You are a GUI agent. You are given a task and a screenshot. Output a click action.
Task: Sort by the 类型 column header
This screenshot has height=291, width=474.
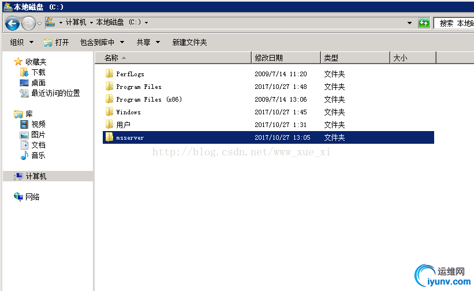pyautogui.click(x=355, y=58)
